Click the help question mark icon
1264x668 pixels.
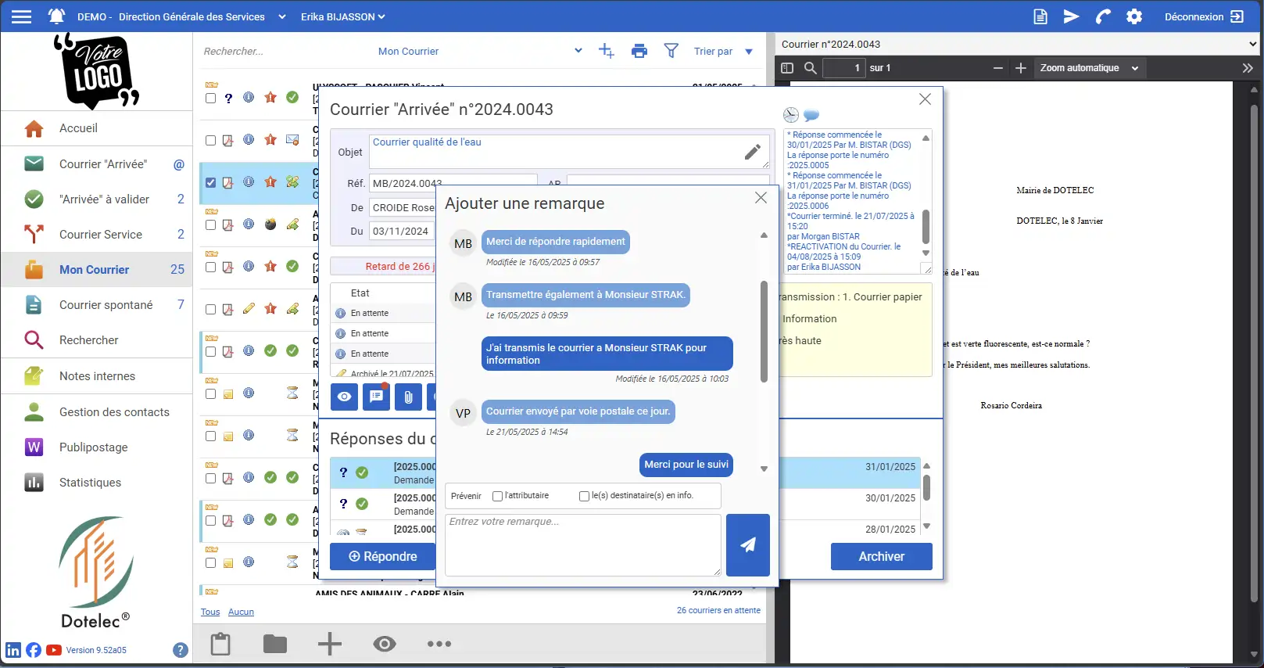tap(181, 650)
